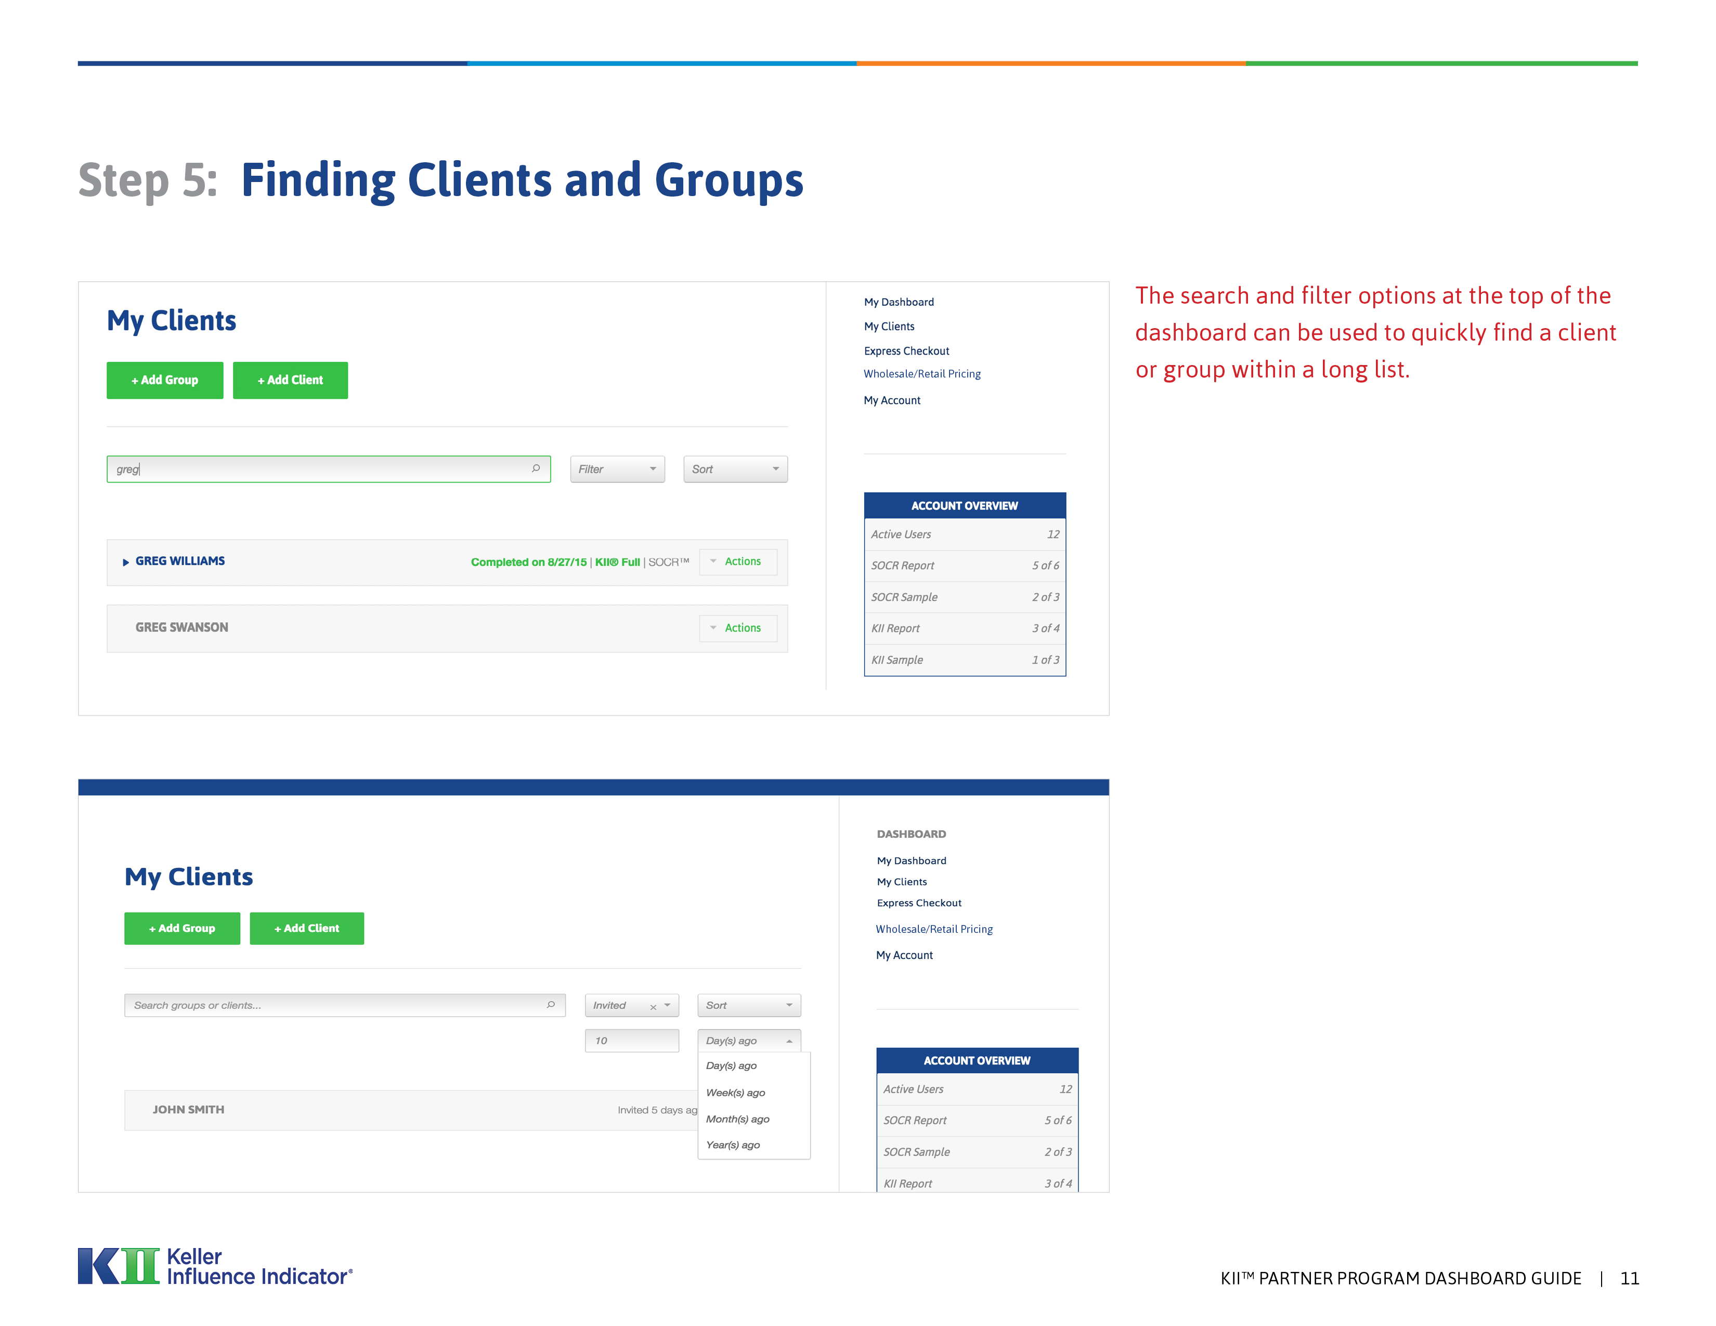The height and width of the screenshot is (1326, 1716).
Task: Click SOCR Sample row in lower Account Overview
Action: point(978,1152)
